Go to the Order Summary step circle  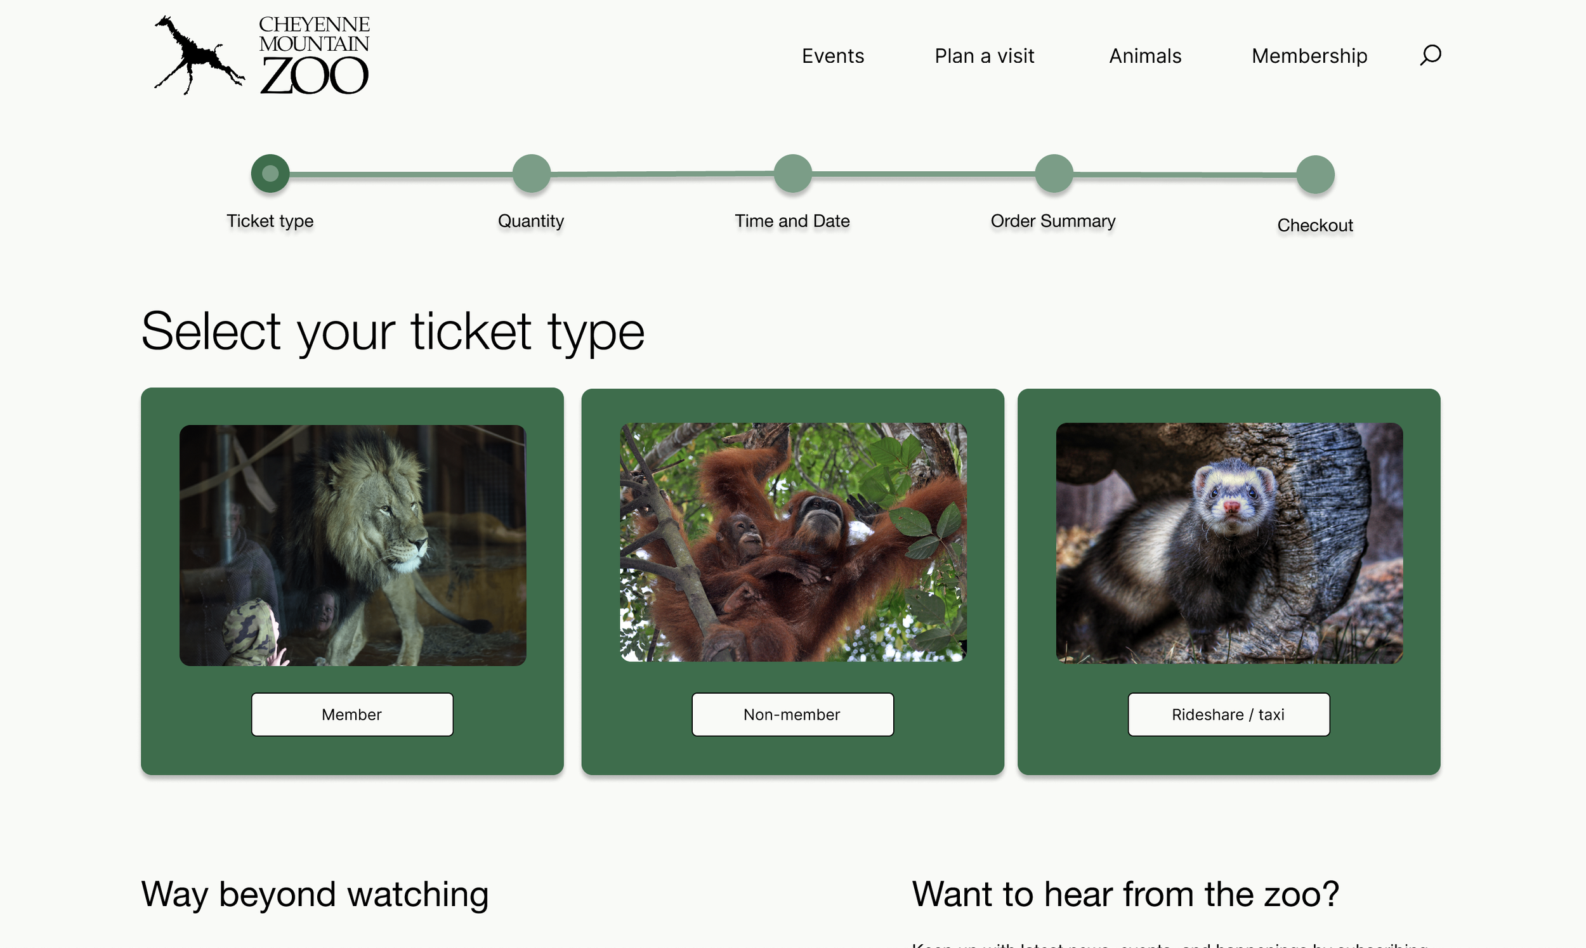[1054, 173]
